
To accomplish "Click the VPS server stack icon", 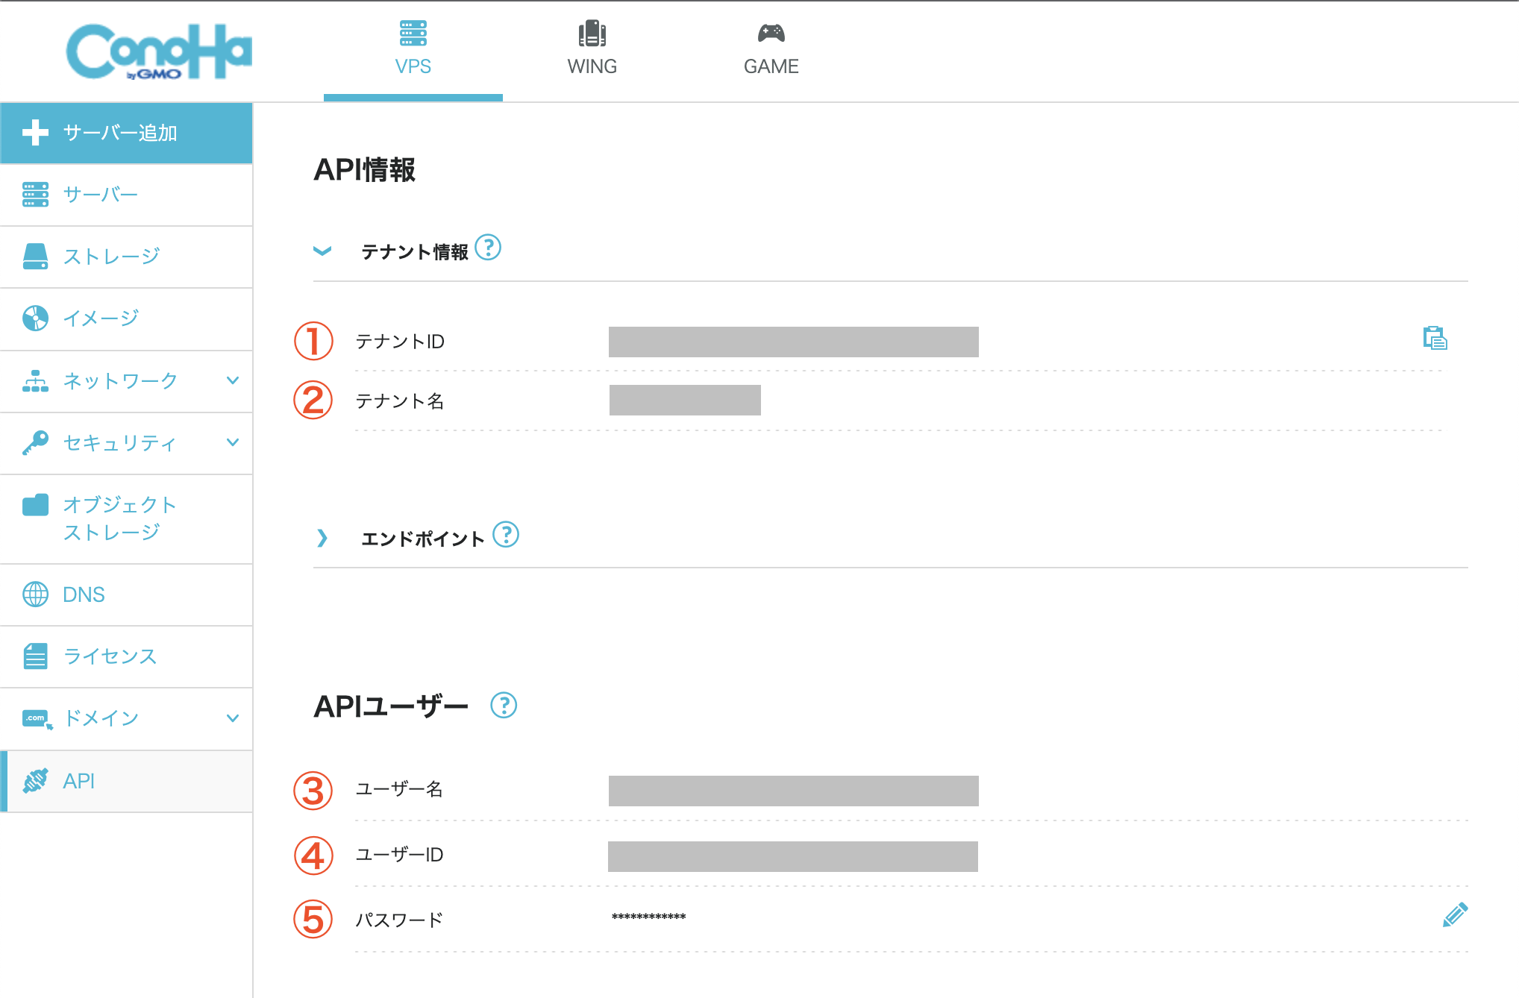I will point(413,34).
